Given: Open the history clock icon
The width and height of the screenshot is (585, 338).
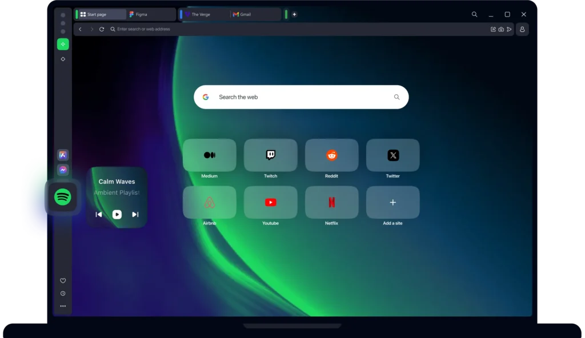Looking at the screenshot, I should (x=63, y=293).
